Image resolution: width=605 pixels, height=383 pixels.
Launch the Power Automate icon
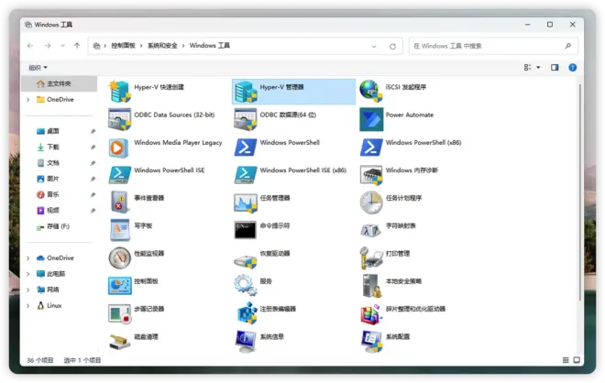pyautogui.click(x=371, y=119)
